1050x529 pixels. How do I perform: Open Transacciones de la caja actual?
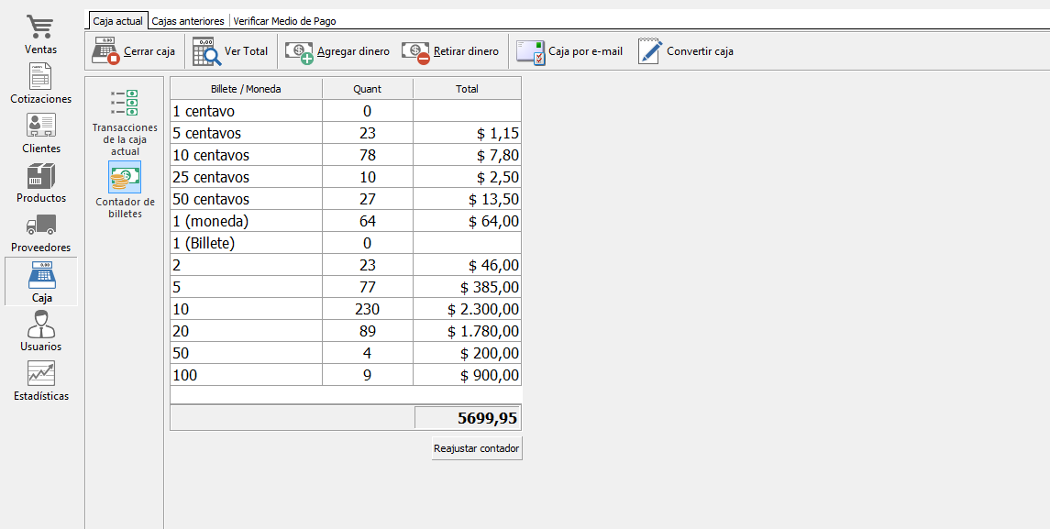point(126,122)
